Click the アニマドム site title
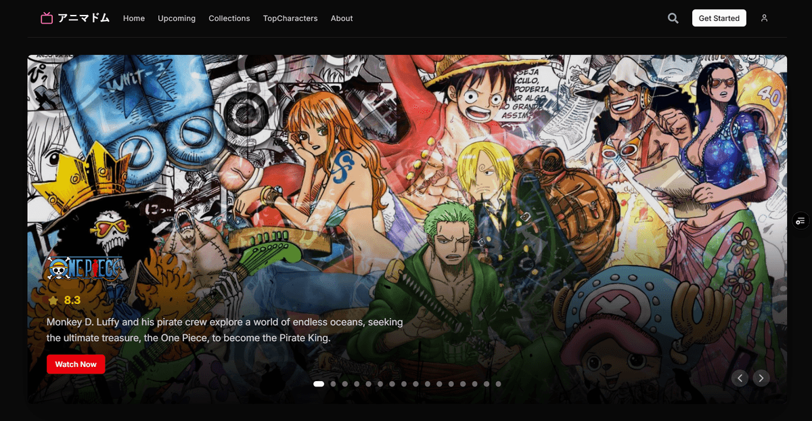Screen dimensions: 812x421 coord(84,18)
